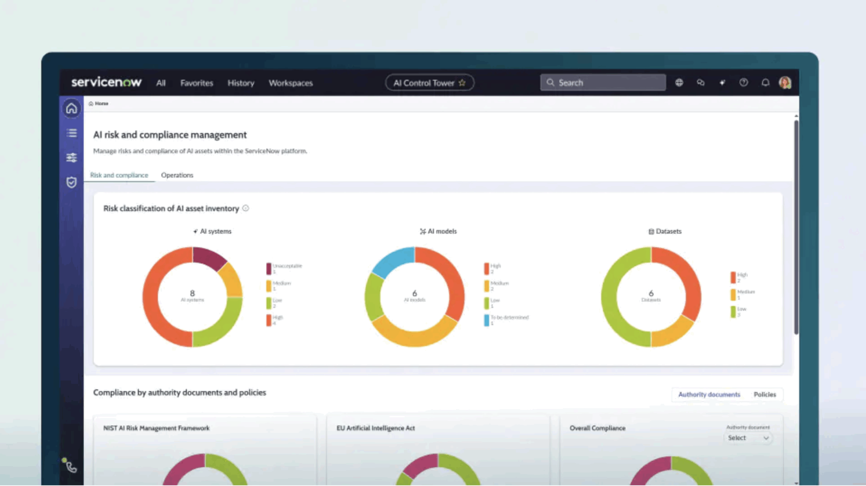Click the ServiceNow logo
The height and width of the screenshot is (486, 866).
click(x=106, y=82)
